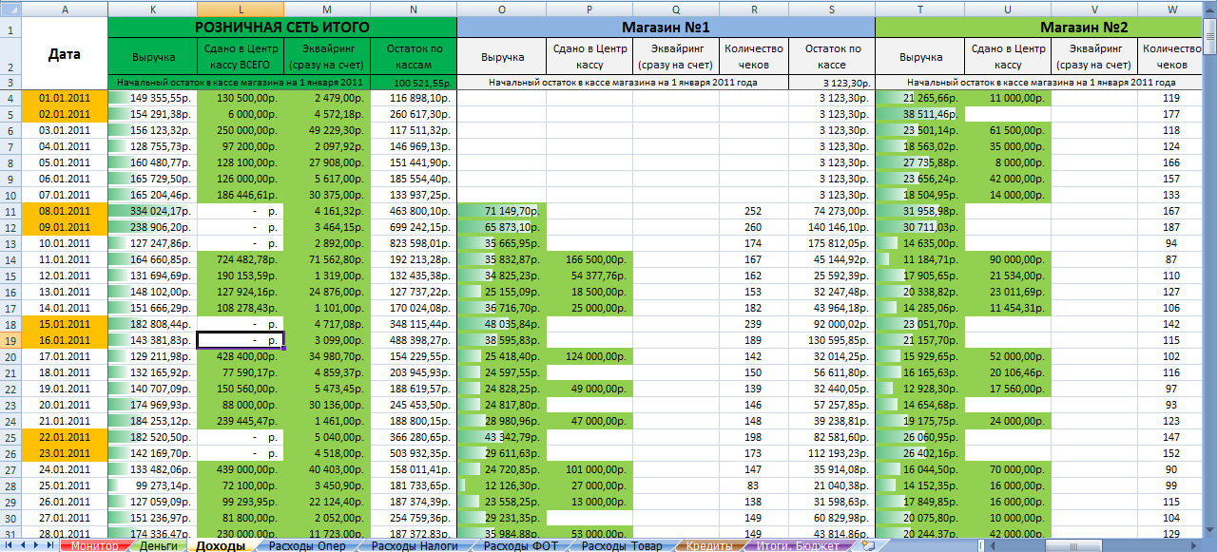
Task: Open the Расходы Опер sheet tab
Action: (307, 546)
